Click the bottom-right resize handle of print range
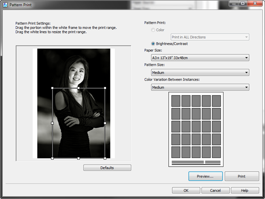The image size is (265, 199). click(105, 158)
